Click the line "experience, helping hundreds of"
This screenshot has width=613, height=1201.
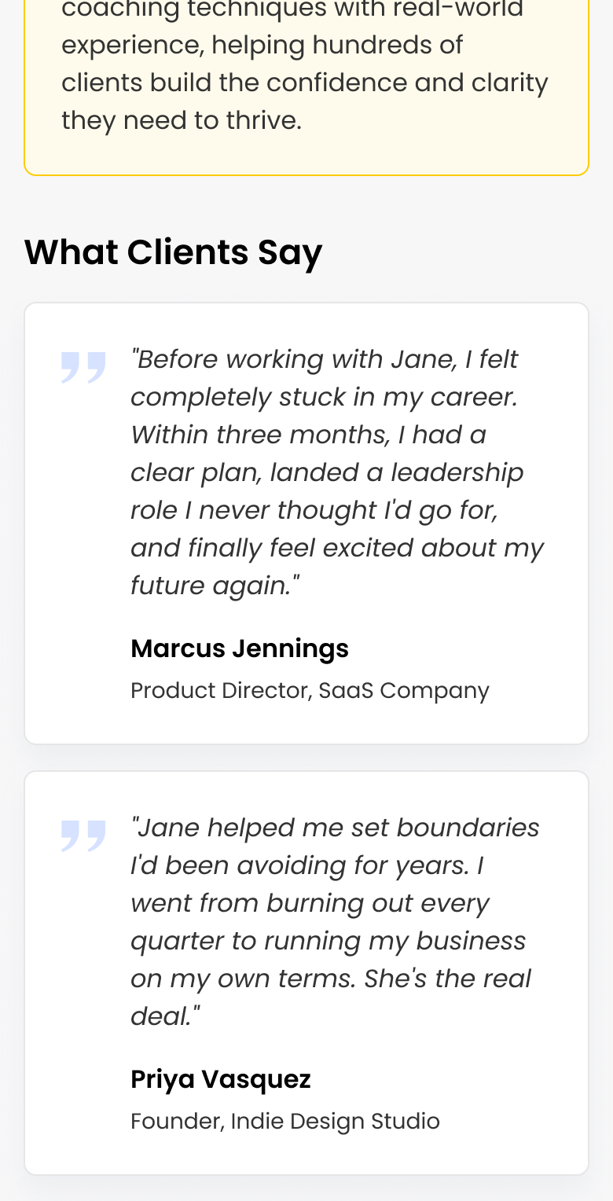click(x=262, y=45)
